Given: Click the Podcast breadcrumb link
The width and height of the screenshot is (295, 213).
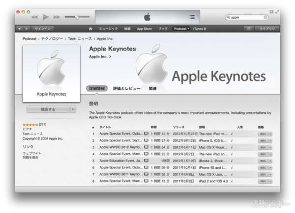Looking at the screenshot, I should coord(29,39).
